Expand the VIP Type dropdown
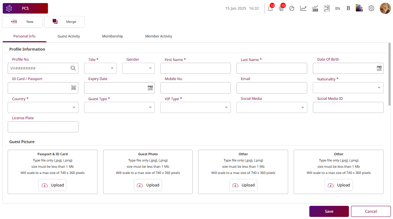The width and height of the screenshot is (393, 219). pos(195,107)
